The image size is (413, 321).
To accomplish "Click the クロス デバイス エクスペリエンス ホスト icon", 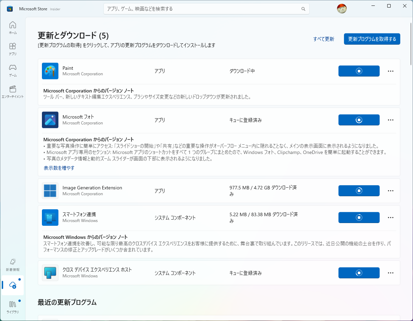I will coord(50,273).
